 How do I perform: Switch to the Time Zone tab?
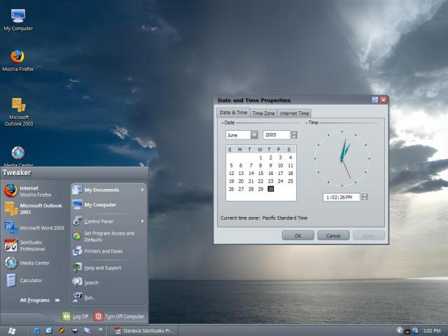263,113
